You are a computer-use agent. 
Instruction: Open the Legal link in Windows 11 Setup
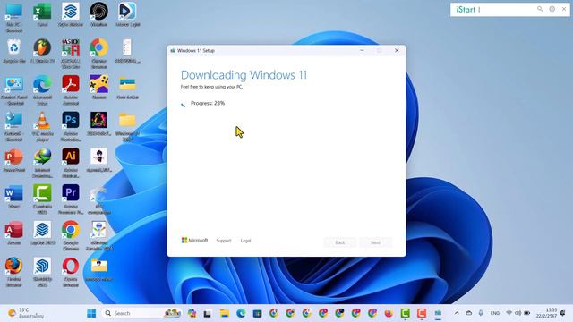coord(245,241)
